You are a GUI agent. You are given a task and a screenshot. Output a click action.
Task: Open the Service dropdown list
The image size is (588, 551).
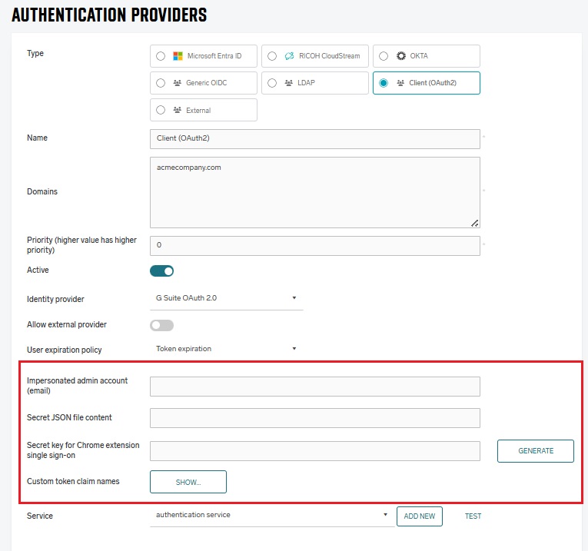270,516
